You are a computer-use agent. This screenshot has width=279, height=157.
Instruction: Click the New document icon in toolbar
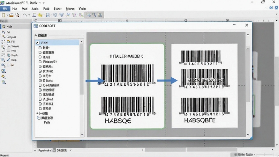tap(3, 15)
